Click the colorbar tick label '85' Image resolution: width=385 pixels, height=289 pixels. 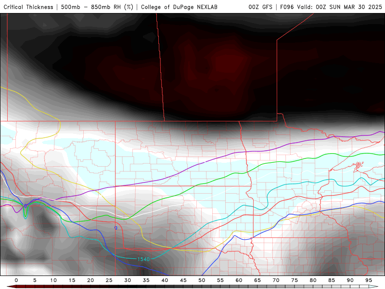coord(332,280)
